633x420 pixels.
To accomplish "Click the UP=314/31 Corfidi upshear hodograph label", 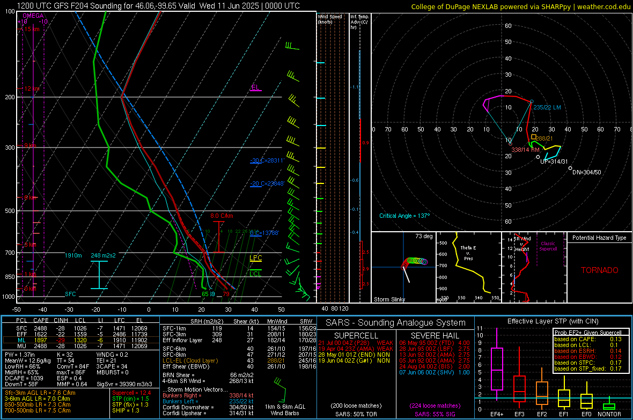I will [554, 161].
